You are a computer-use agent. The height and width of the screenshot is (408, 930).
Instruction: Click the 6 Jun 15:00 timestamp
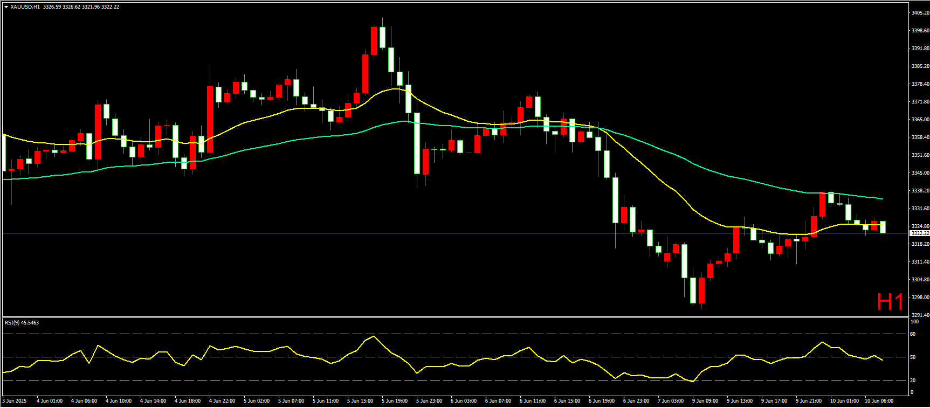tap(567, 401)
